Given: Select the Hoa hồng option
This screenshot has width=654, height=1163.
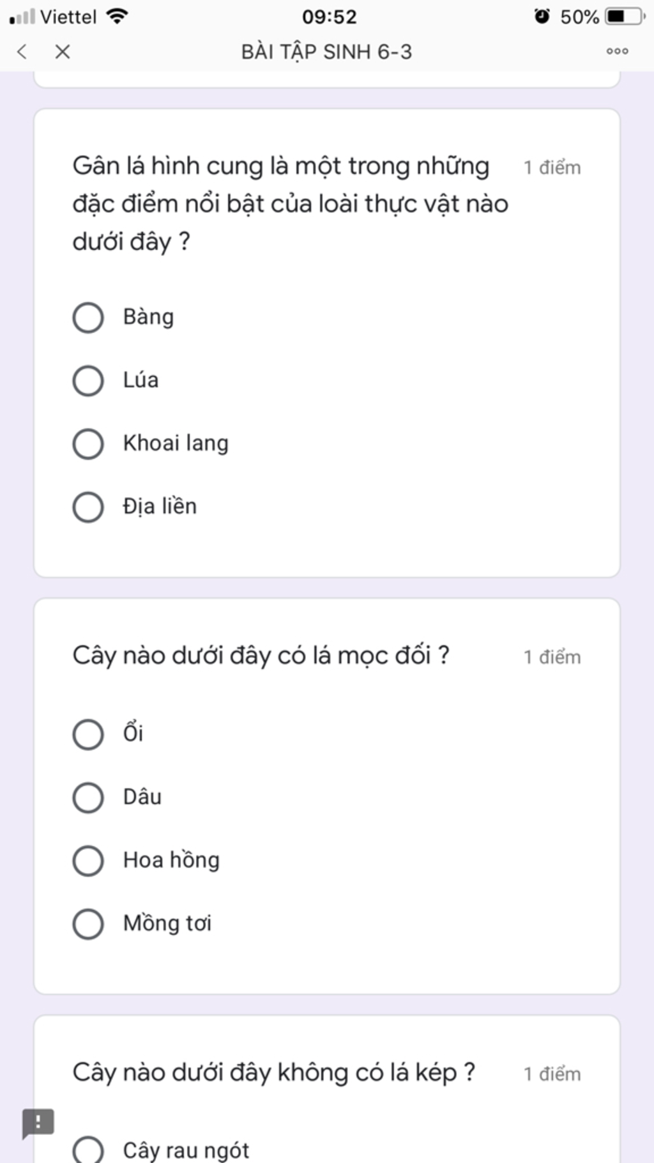Looking at the screenshot, I should click(88, 861).
